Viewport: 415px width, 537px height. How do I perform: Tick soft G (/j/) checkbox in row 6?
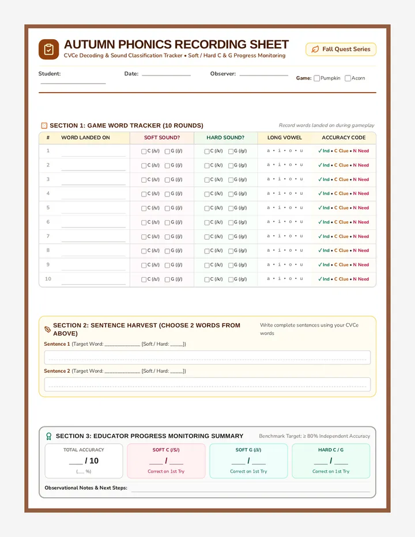(167, 222)
